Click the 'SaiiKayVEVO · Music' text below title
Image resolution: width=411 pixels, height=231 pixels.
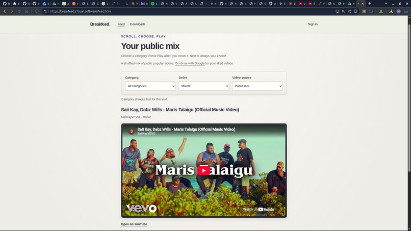[x=136, y=117]
